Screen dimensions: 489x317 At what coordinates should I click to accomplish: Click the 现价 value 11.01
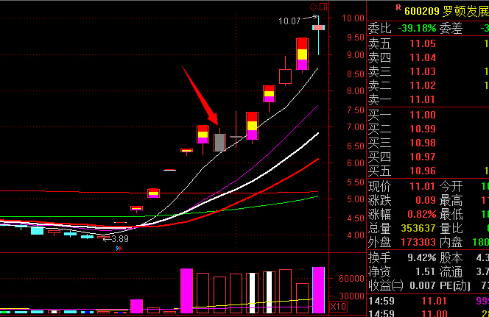click(x=423, y=186)
